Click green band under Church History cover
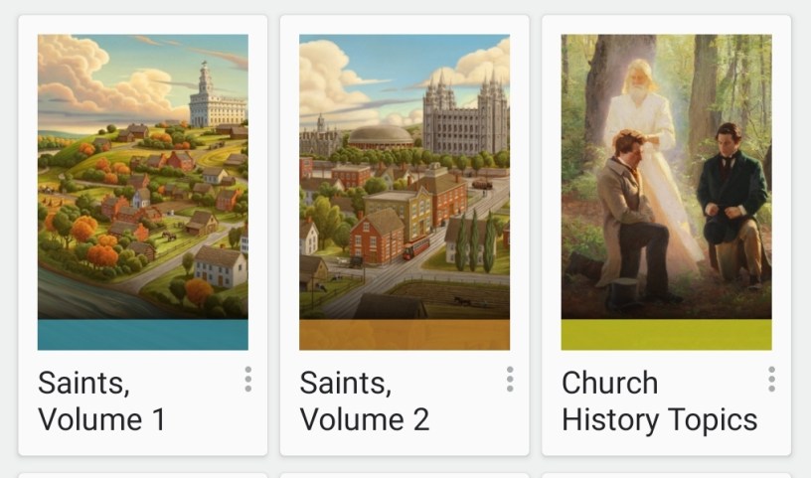Screen dimensions: 811x478 pyautogui.click(x=666, y=335)
